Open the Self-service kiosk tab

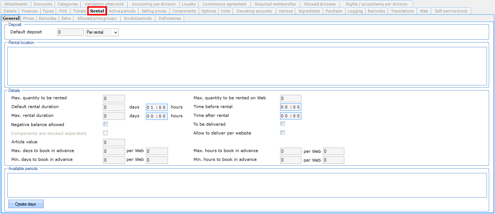[451, 11]
